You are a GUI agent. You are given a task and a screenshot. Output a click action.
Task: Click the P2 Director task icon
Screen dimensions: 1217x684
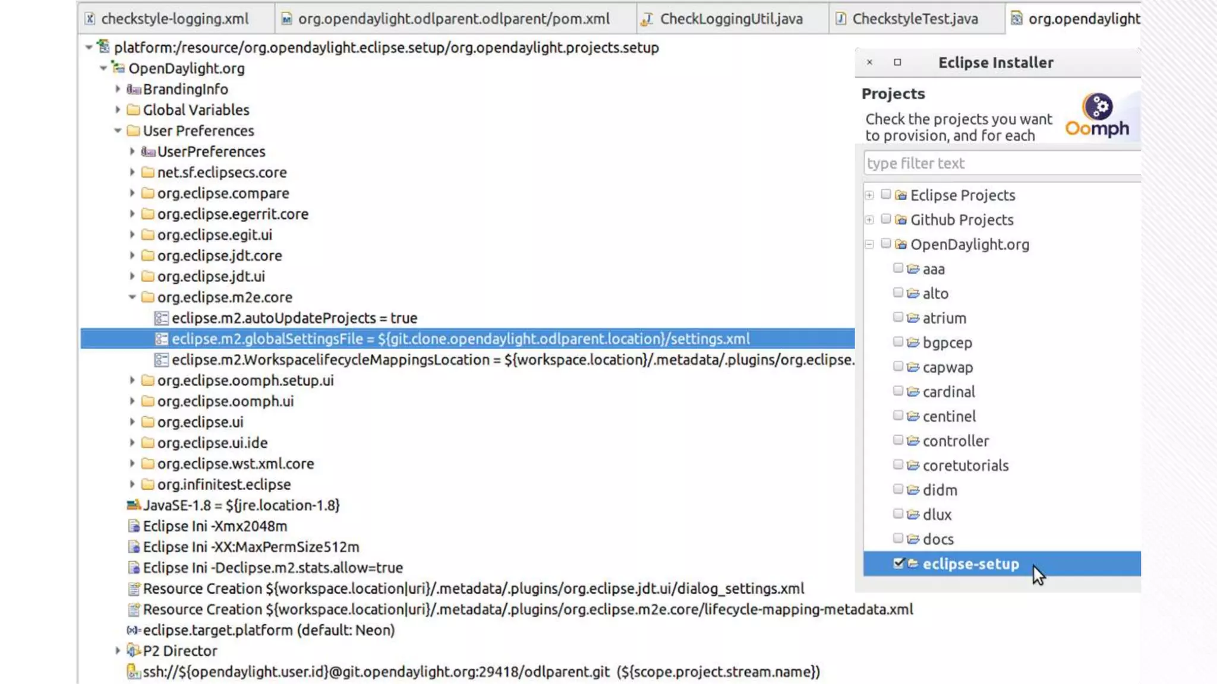[134, 651]
